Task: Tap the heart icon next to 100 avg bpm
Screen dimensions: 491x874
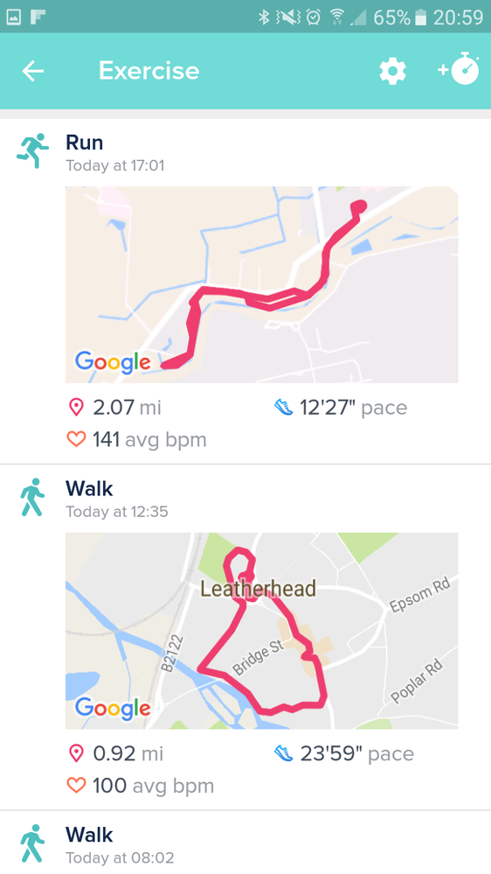Action: click(x=76, y=786)
